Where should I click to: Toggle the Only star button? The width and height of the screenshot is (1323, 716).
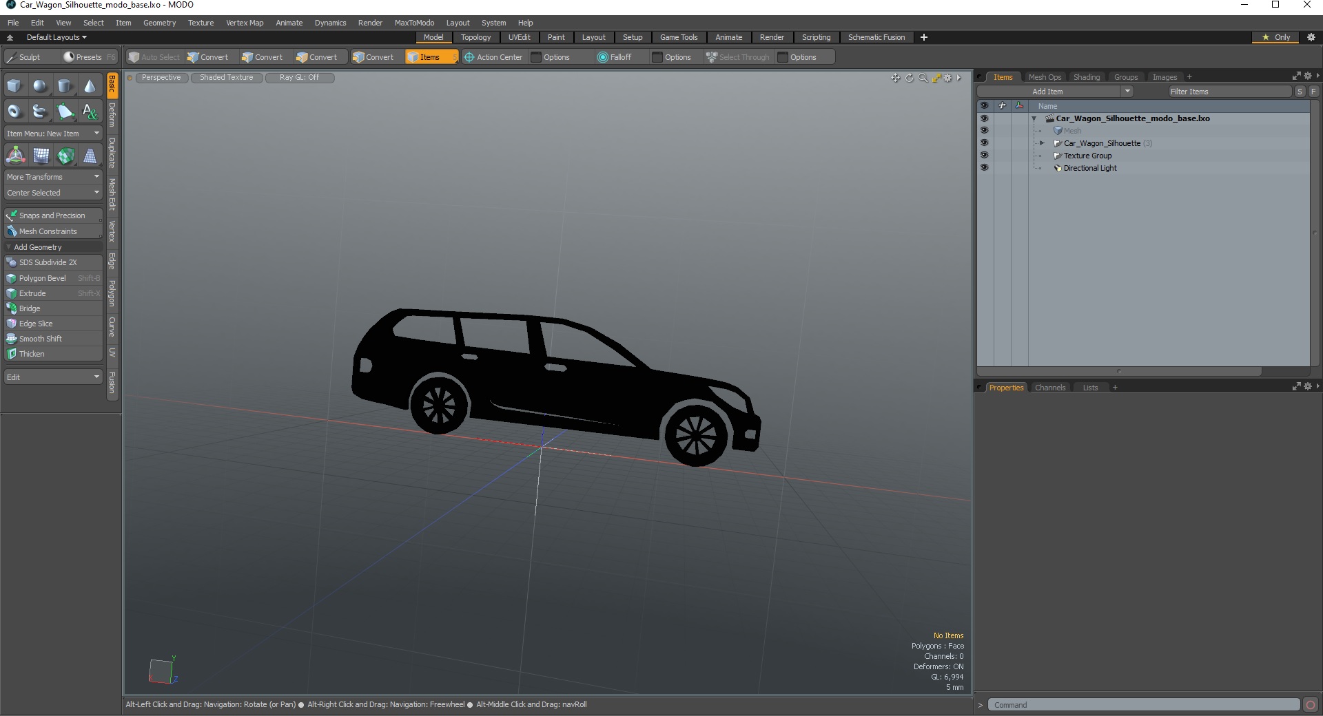(1275, 37)
